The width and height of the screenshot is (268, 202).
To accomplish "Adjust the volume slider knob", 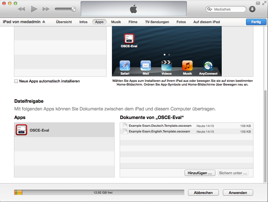I will 73,9.
